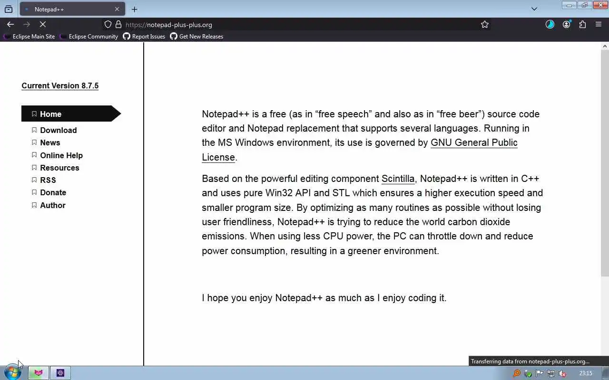The height and width of the screenshot is (380, 609).
Task: Stop loading the page
Action: pyautogui.click(x=42, y=24)
